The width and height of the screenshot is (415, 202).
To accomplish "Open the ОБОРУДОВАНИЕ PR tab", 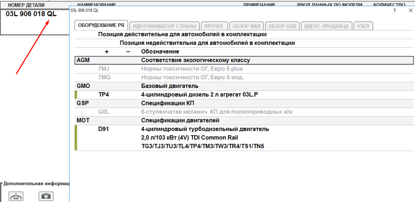I will click(101, 26).
